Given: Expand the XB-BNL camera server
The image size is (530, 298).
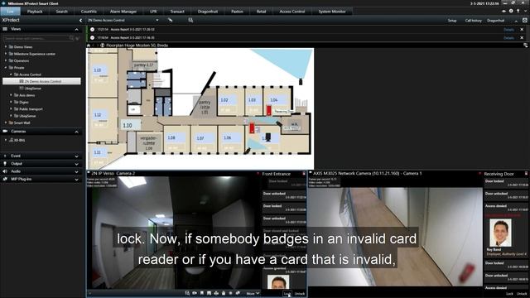Looking at the screenshot, I should click(6, 140).
